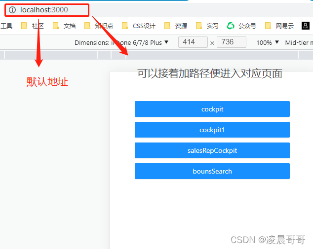313x249 pixels.
Task: Open the 知识点 bookmark folder
Action: coord(99,26)
